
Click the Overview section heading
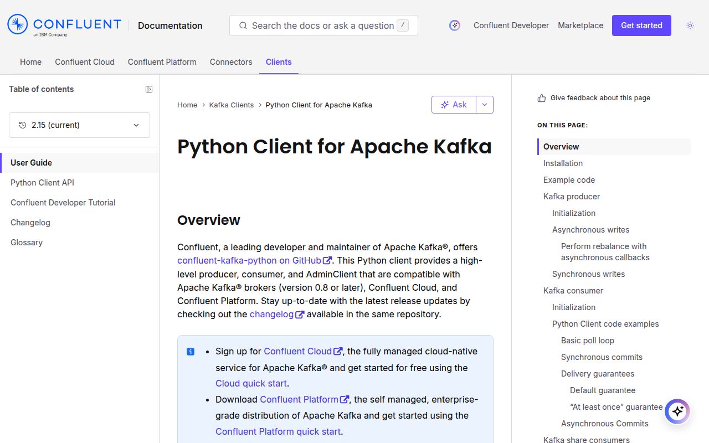pyautogui.click(x=209, y=220)
